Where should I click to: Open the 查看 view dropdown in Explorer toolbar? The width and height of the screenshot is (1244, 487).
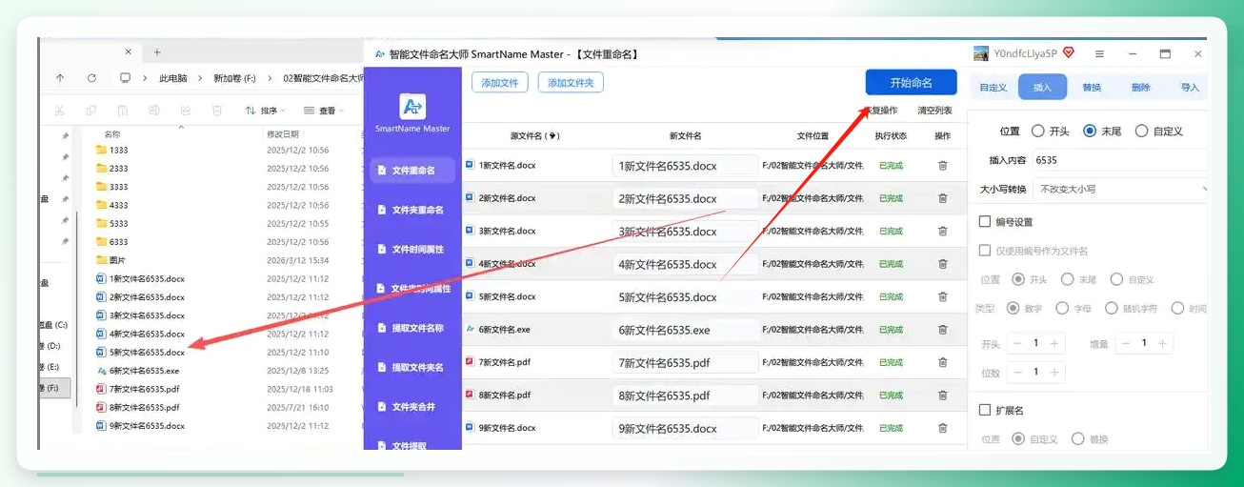click(x=324, y=111)
